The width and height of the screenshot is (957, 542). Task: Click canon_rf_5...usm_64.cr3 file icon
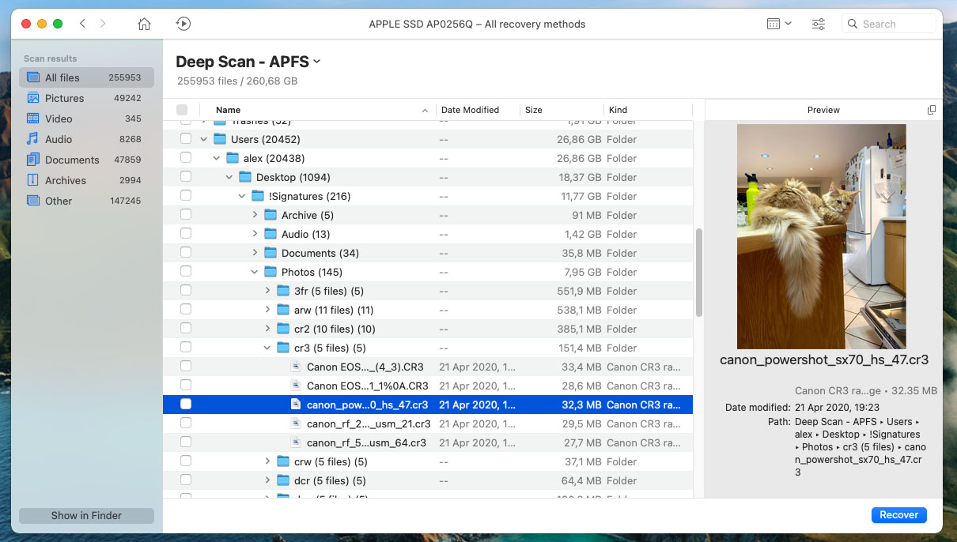pyautogui.click(x=296, y=442)
